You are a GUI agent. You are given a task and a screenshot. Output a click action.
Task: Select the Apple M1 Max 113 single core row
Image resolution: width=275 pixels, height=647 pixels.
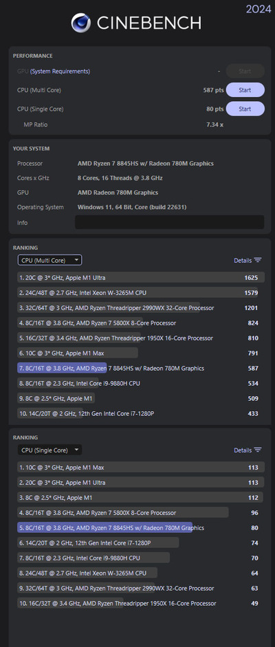pyautogui.click(x=140, y=467)
